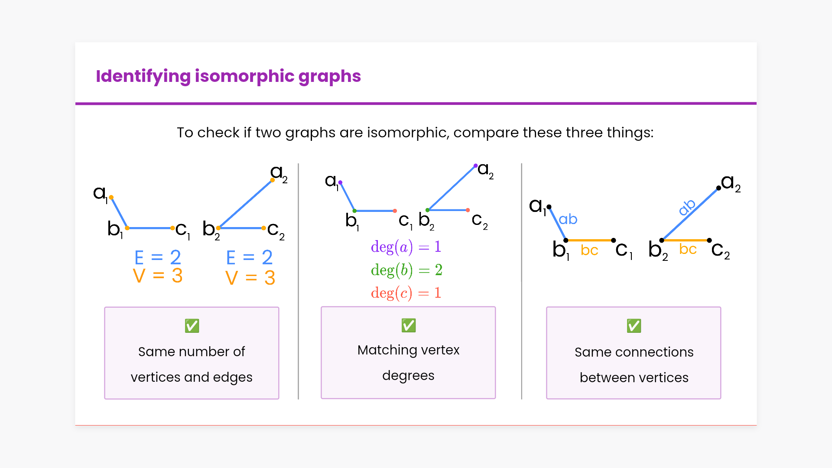This screenshot has width=832, height=468.
Task: Click the green deg(b) = 2 equation
Action: (406, 270)
